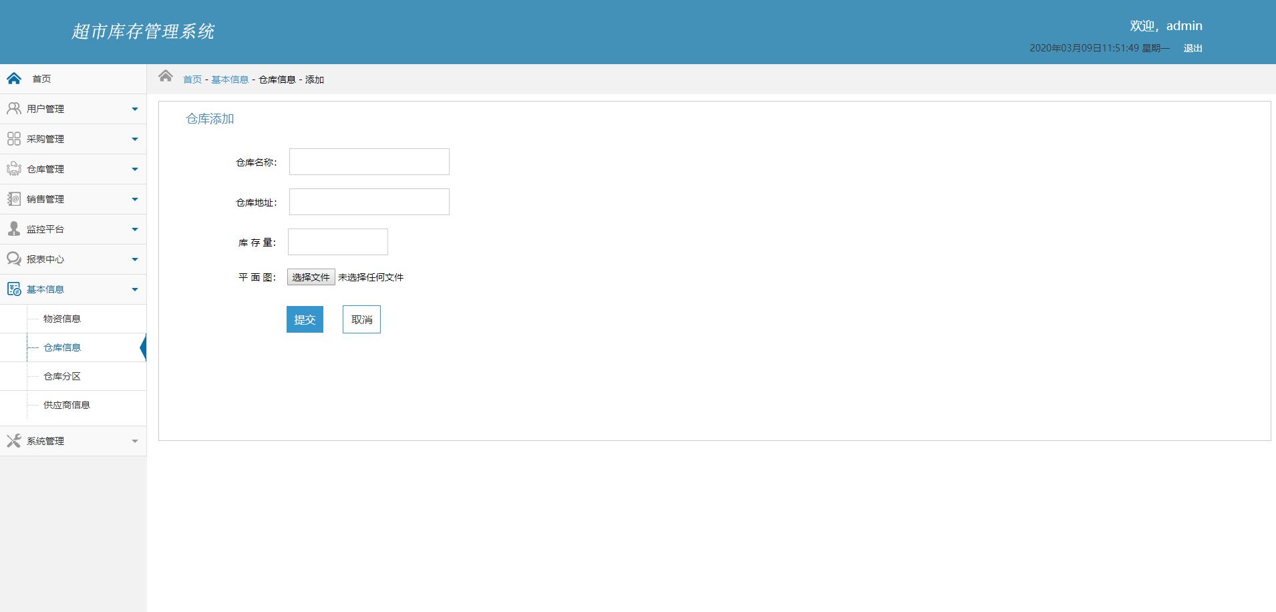This screenshot has width=1276, height=612.
Task: Click the 销售管理 icon in sidebar
Action: coord(14,198)
